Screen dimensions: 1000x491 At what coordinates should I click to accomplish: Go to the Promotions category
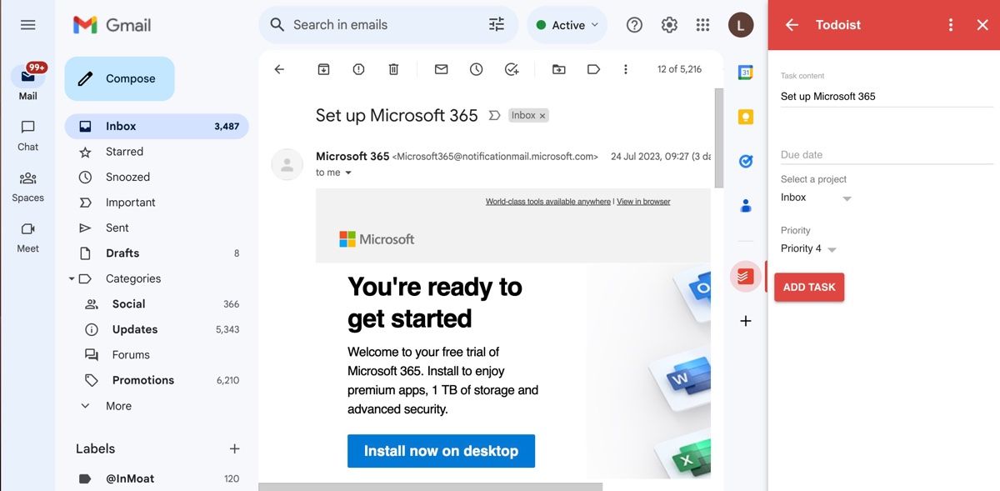point(142,380)
